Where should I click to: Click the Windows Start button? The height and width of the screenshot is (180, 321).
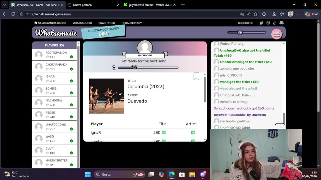tap(88, 174)
